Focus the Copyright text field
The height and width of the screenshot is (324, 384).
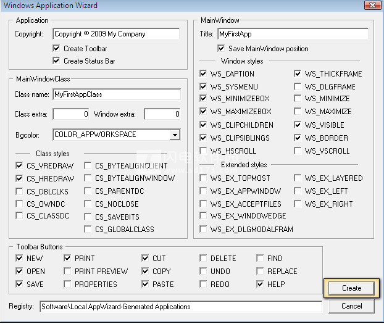tap(116, 34)
